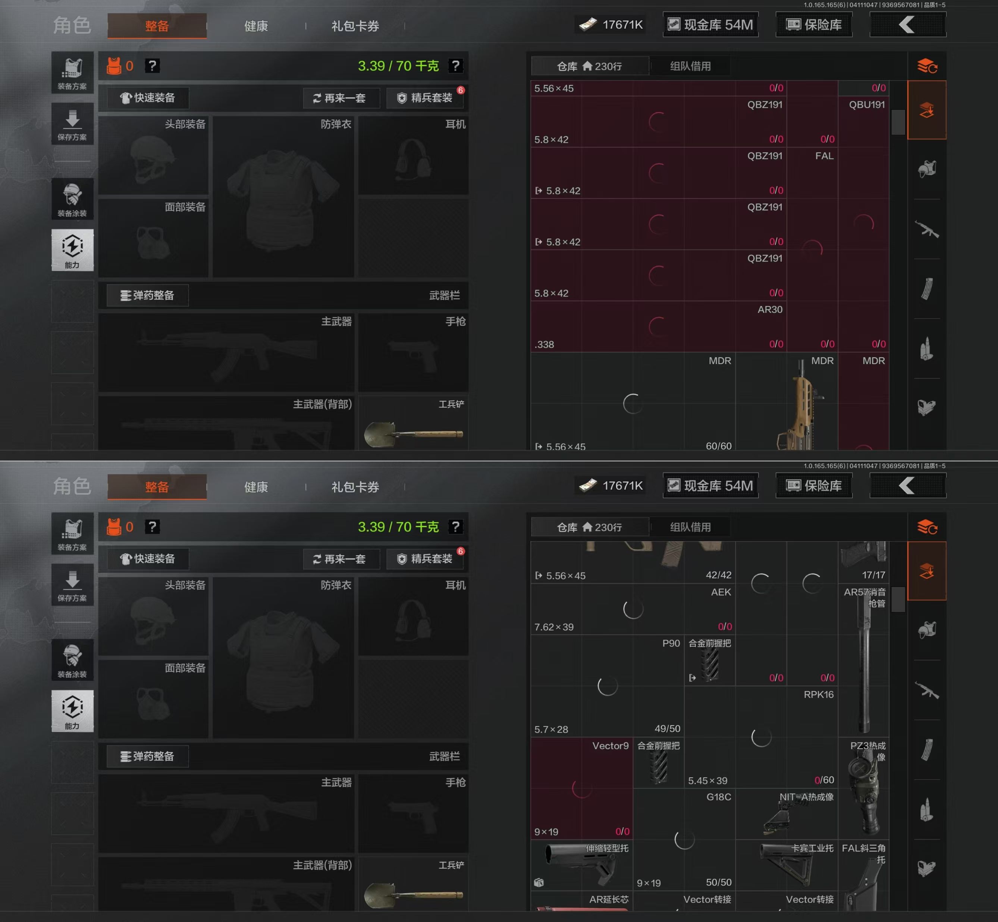Click the rifle category filter icon, upper sidebar
998x922 pixels.
[927, 229]
